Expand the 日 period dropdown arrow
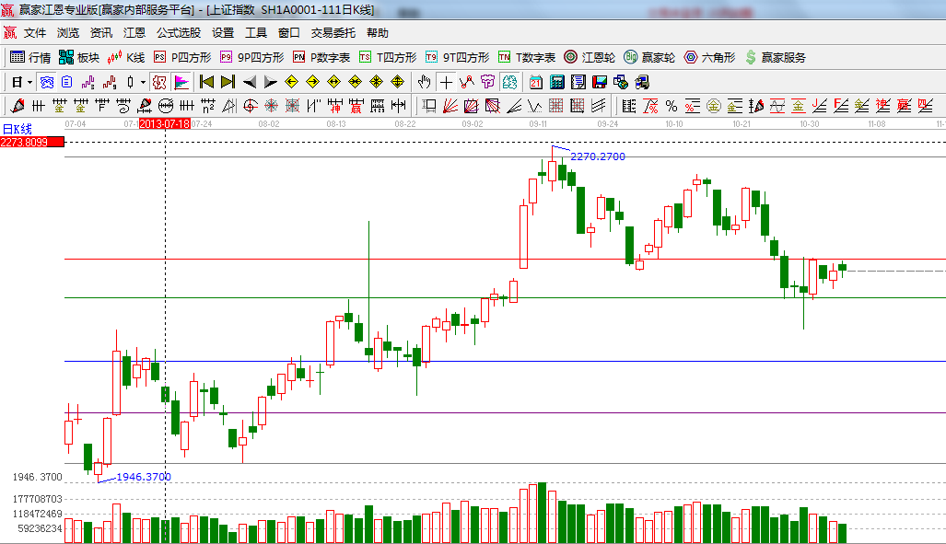The width and height of the screenshot is (946, 544). tap(29, 82)
